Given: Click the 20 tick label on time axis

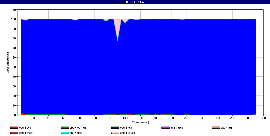Looking at the screenshot, I should tap(33, 118).
